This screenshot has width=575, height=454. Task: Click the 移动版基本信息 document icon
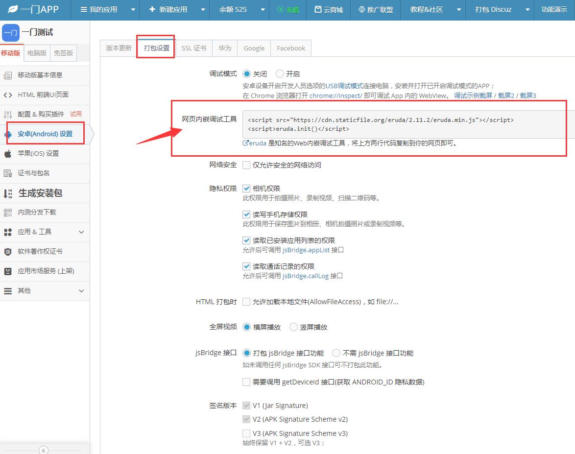8,75
